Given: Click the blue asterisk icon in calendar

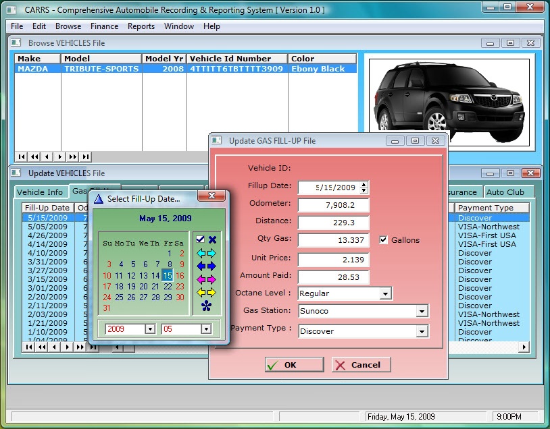Looking at the screenshot, I should (x=206, y=306).
